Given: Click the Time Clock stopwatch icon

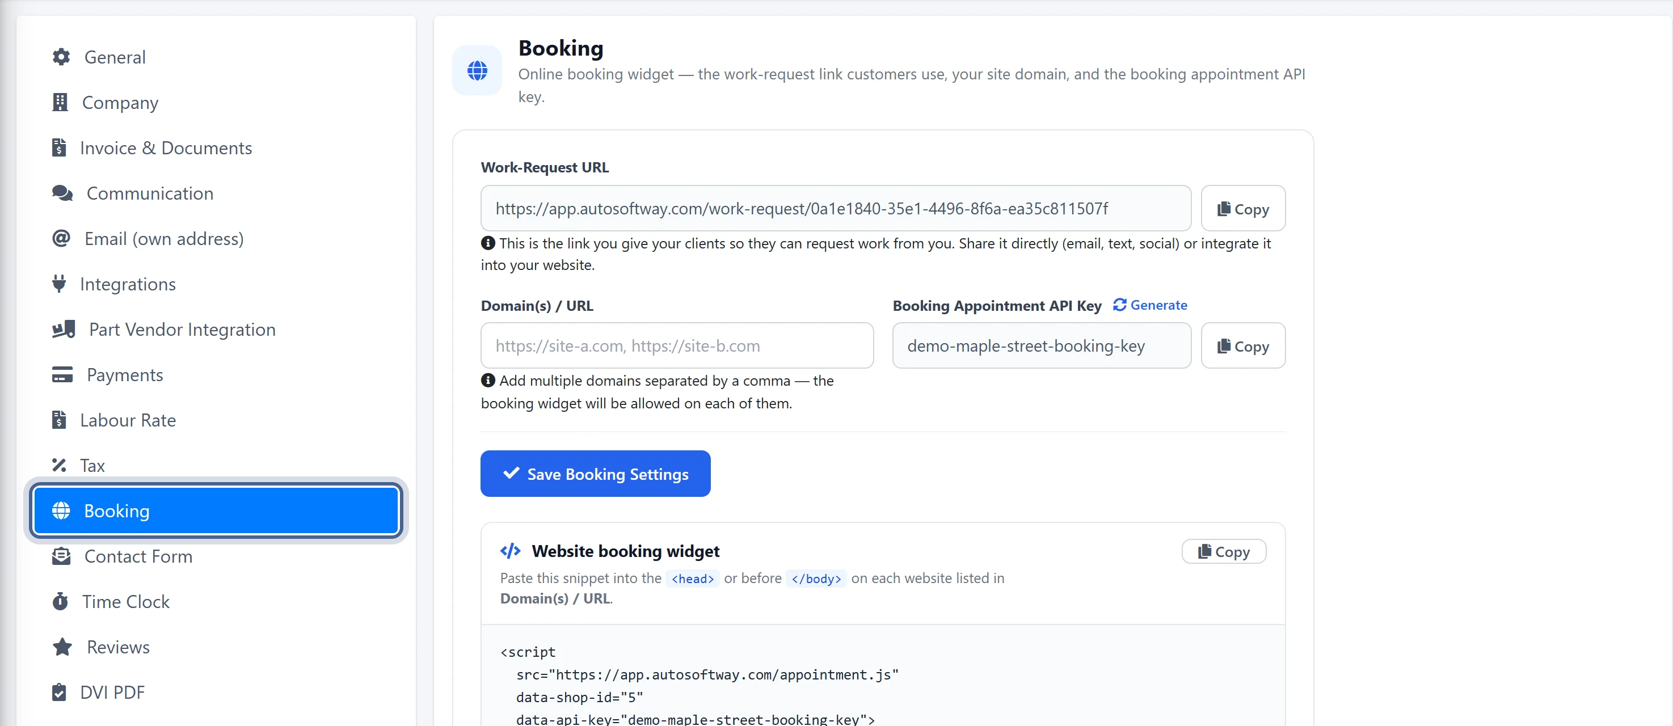Looking at the screenshot, I should coord(60,602).
